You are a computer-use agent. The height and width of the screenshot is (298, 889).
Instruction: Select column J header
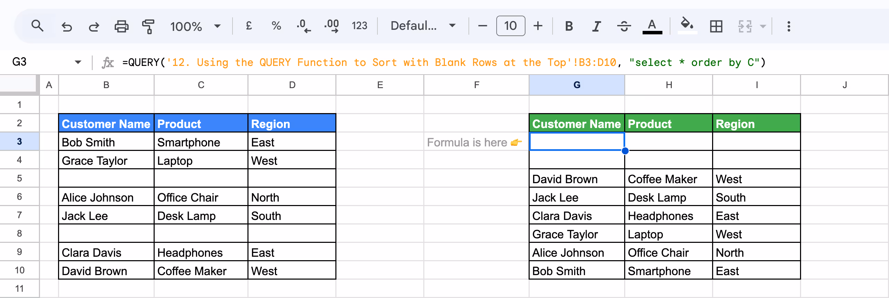tap(845, 85)
